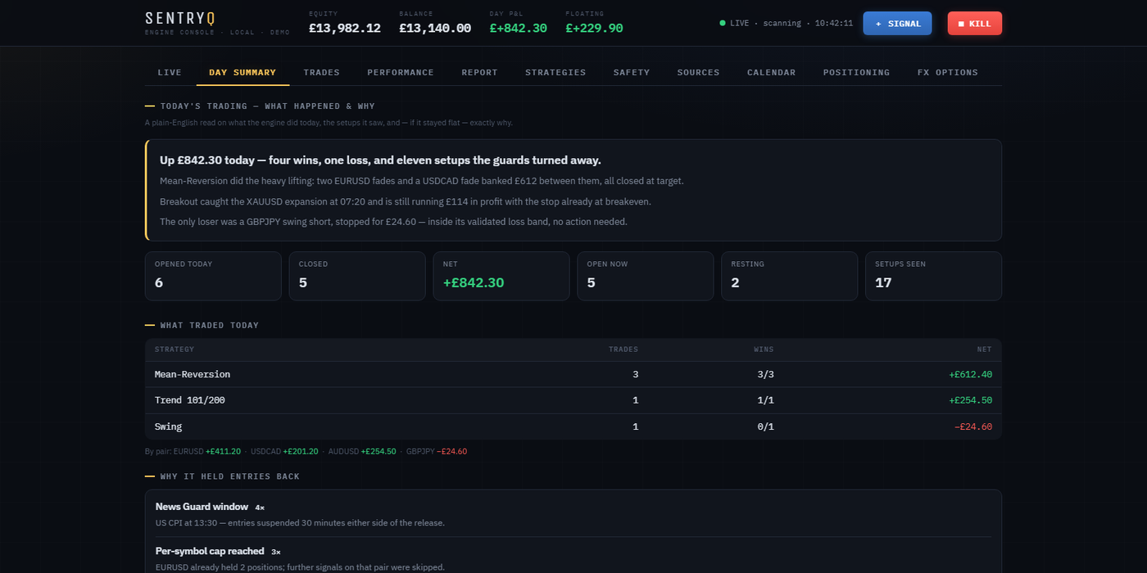
Task: Click the live scanning 10:42:11 status text
Action: 791,23
